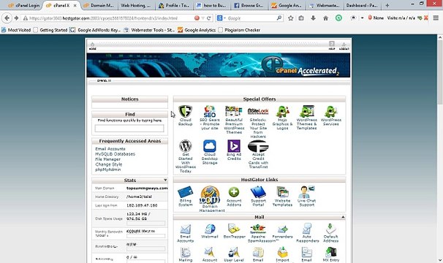Open Get Started With WordPress Today icon
Viewport: 443px width, 263px height.
[186, 146]
